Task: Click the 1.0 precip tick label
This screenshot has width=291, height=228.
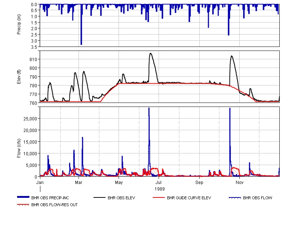Action: [34, 16]
